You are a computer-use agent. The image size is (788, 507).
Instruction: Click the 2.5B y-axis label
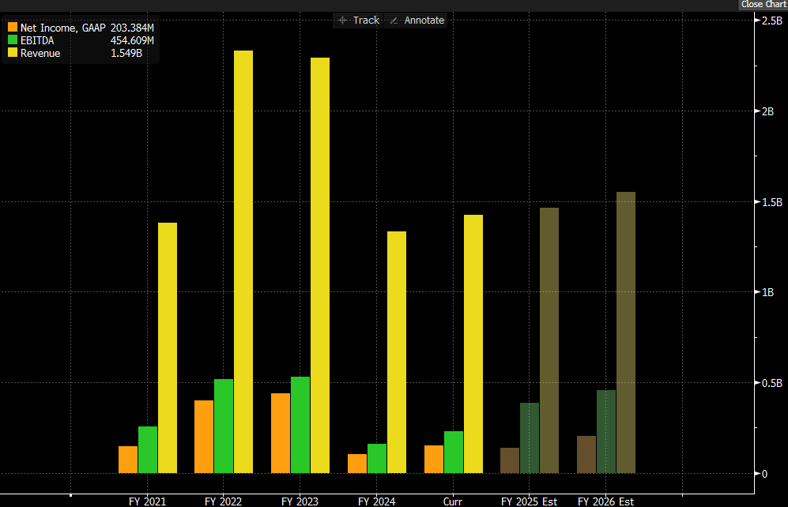coord(772,21)
